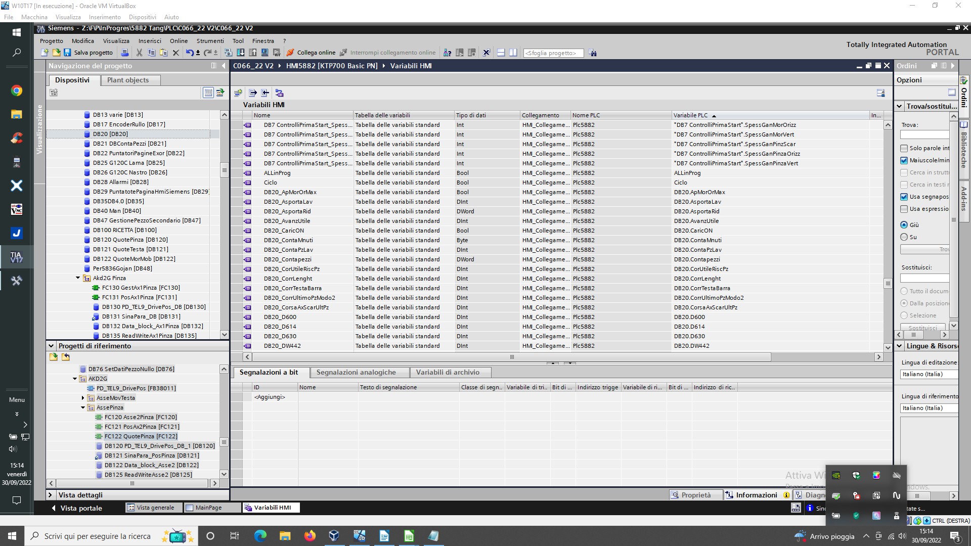Screen dimensions: 971x546
Task: Click the print icon in toolbar
Action: (x=125, y=53)
